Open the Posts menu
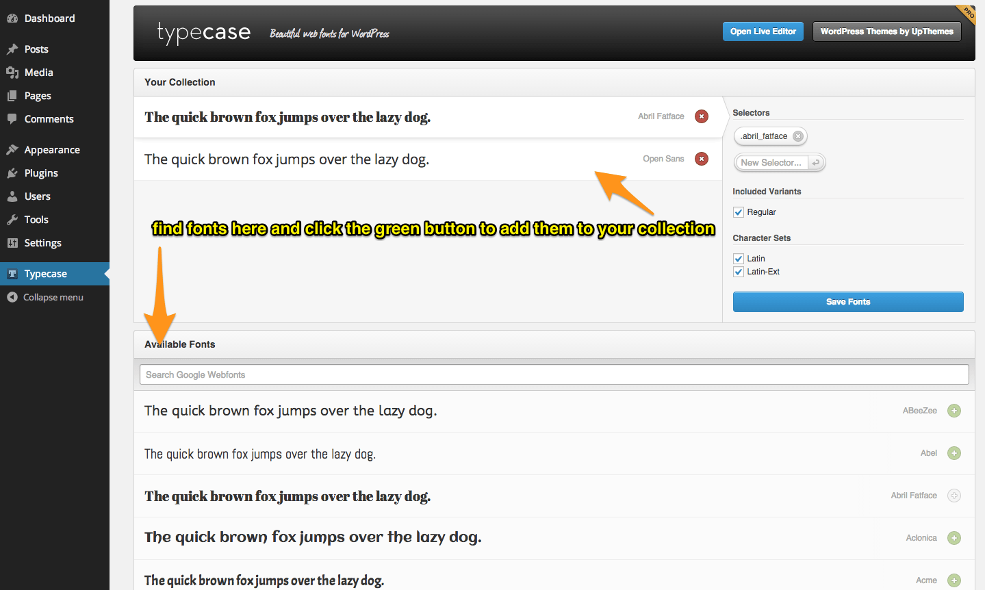Image resolution: width=985 pixels, height=590 pixels. [12, 49]
